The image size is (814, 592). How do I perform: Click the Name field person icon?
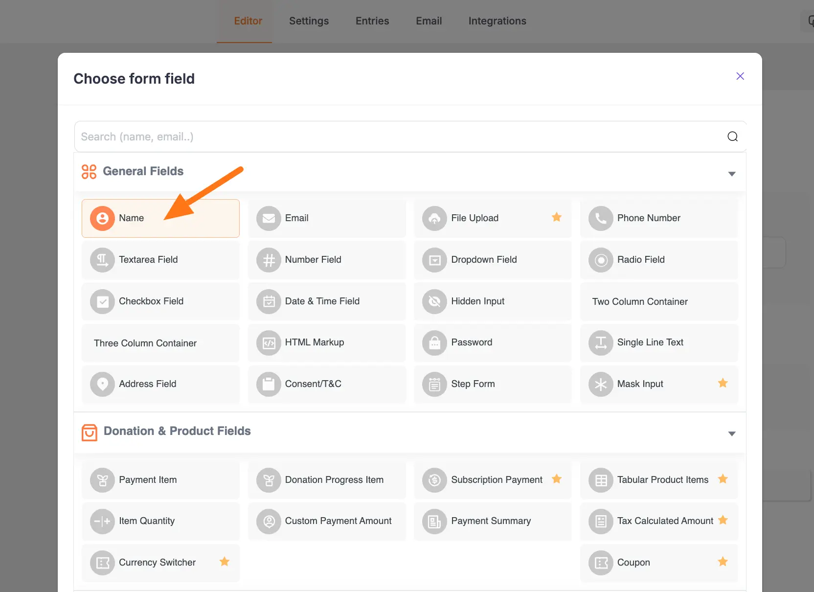pyautogui.click(x=102, y=218)
